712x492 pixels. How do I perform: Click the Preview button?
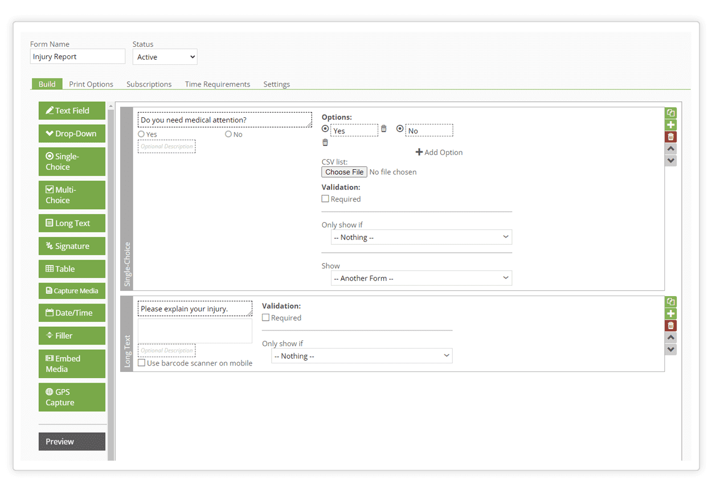pyautogui.click(x=72, y=441)
